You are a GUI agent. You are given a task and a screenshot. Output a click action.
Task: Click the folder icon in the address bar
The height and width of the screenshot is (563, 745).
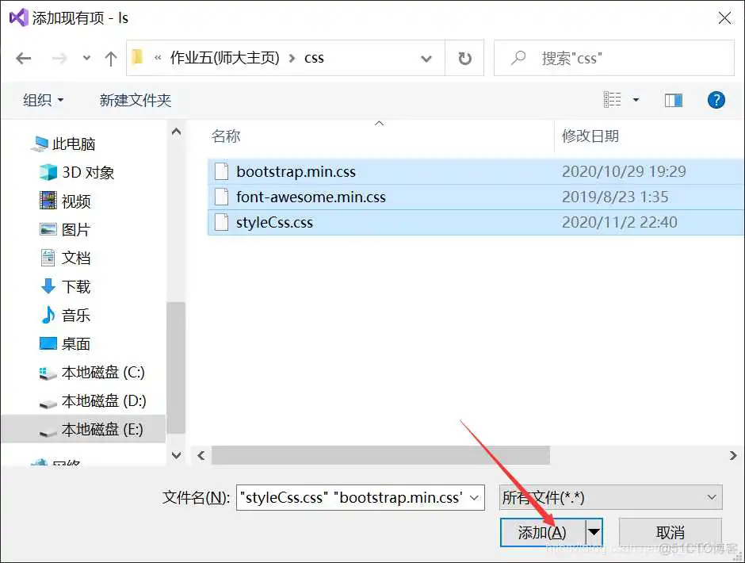click(137, 57)
